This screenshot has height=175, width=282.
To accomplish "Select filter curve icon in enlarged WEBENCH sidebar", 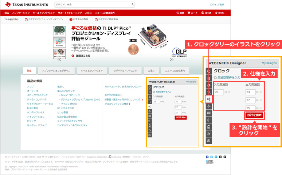I will click(x=209, y=92).
